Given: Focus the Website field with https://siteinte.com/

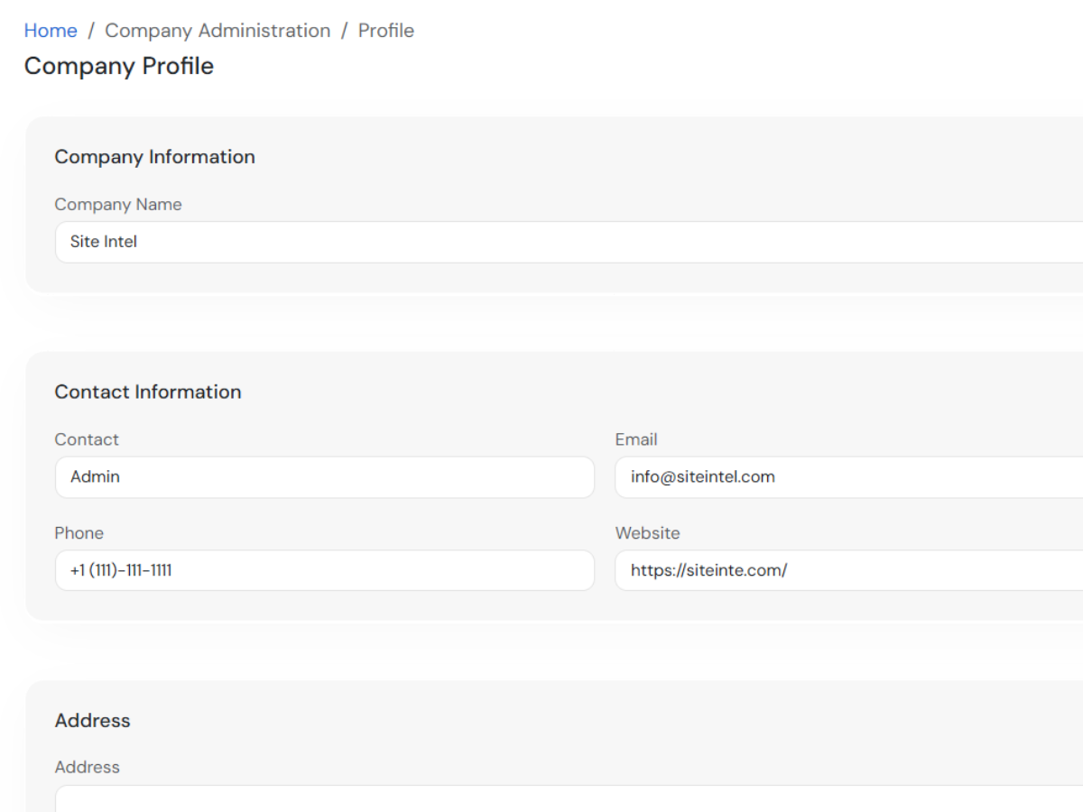Looking at the screenshot, I should 849,570.
